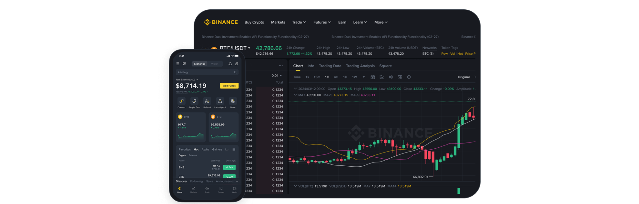Click the BTC coin icon on its card
Screen dimensions: 639x204
[x=213, y=117]
